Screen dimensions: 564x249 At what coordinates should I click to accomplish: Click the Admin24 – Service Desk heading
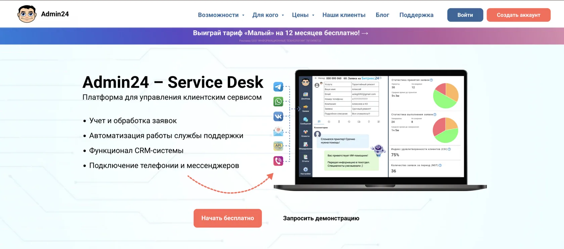pyautogui.click(x=173, y=82)
